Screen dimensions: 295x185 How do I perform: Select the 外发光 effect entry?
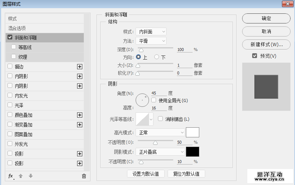(x=21, y=144)
